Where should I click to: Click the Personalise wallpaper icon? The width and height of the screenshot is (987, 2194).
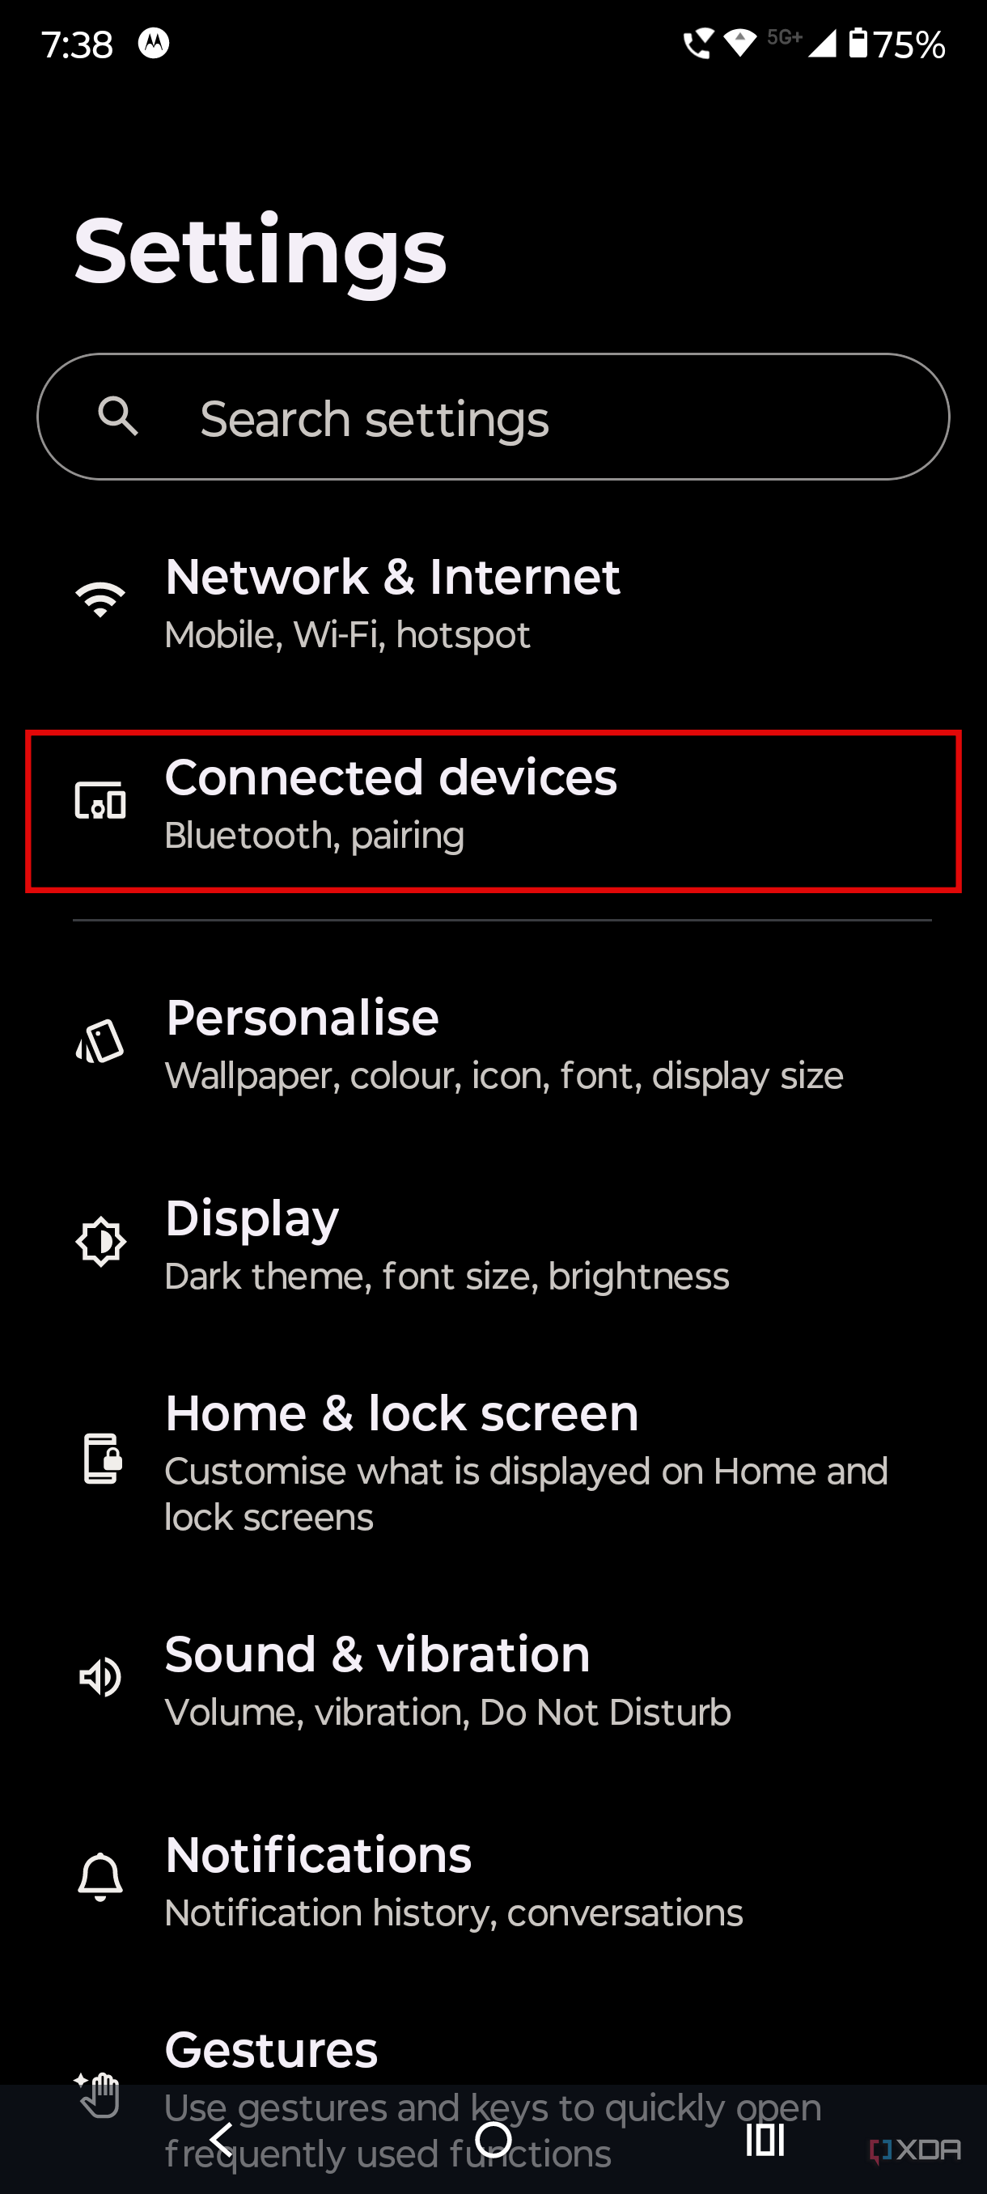100,1043
